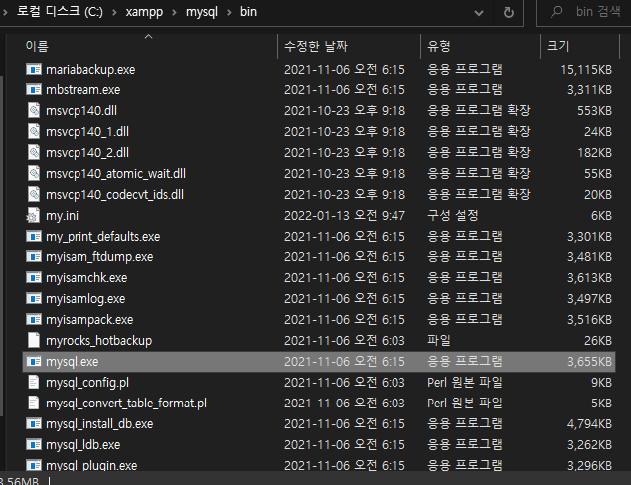This screenshot has height=485, width=631.
Task: Open the address bar history dropdown
Action: click(x=479, y=13)
